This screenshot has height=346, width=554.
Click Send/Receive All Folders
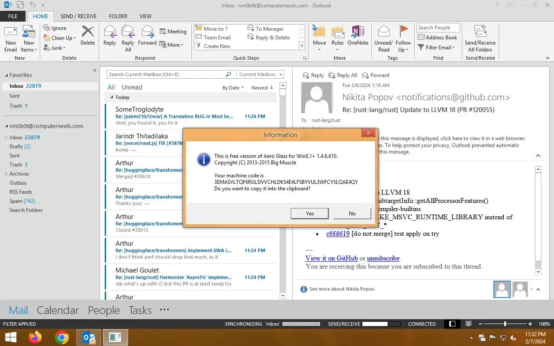click(480, 39)
